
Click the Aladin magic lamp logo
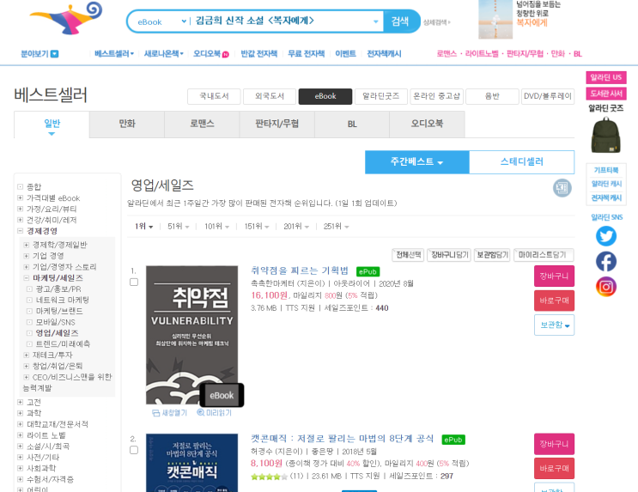pos(66,18)
